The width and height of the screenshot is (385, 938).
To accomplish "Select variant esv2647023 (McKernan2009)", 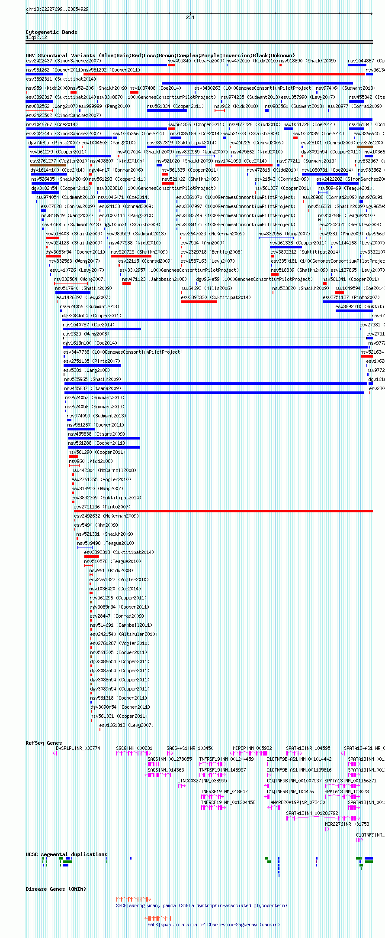I will (212, 234).
